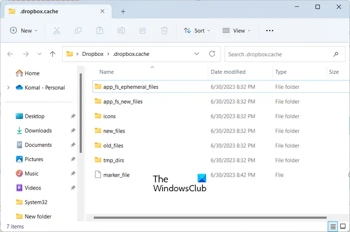Click the pin icon beside Downloads
Screen dimensions: 350x232
[73, 131]
